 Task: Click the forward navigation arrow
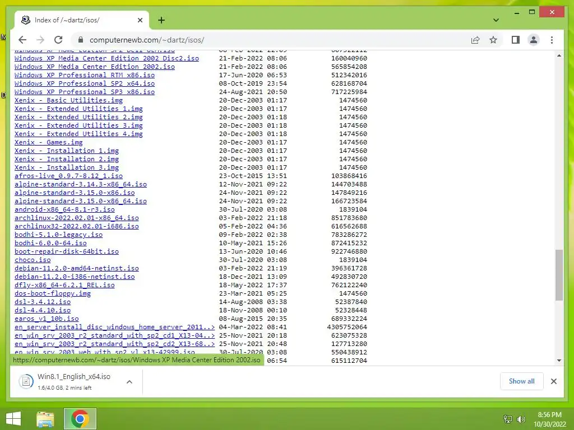click(x=40, y=40)
